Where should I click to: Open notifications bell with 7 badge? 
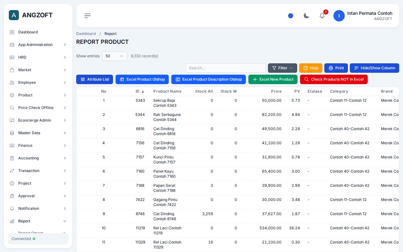322,16
